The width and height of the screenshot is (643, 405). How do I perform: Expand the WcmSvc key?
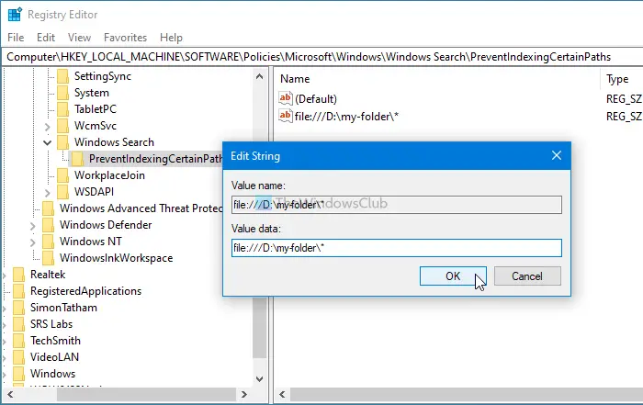click(47, 127)
